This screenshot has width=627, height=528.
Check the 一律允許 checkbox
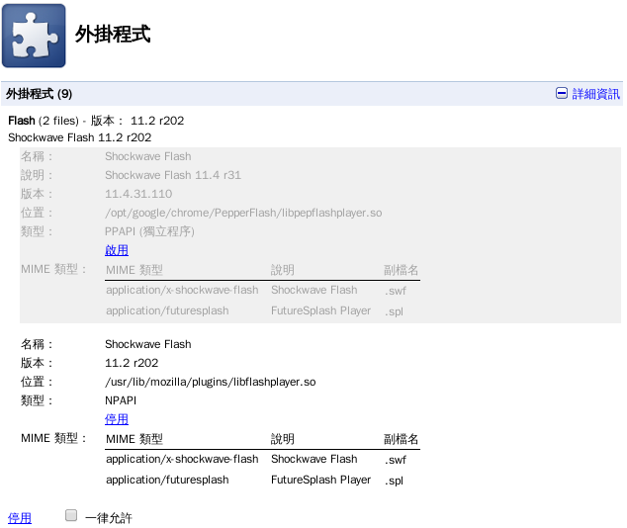click(71, 515)
